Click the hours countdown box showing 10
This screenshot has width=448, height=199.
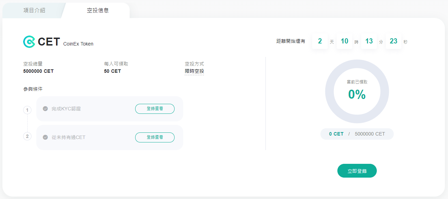click(344, 41)
